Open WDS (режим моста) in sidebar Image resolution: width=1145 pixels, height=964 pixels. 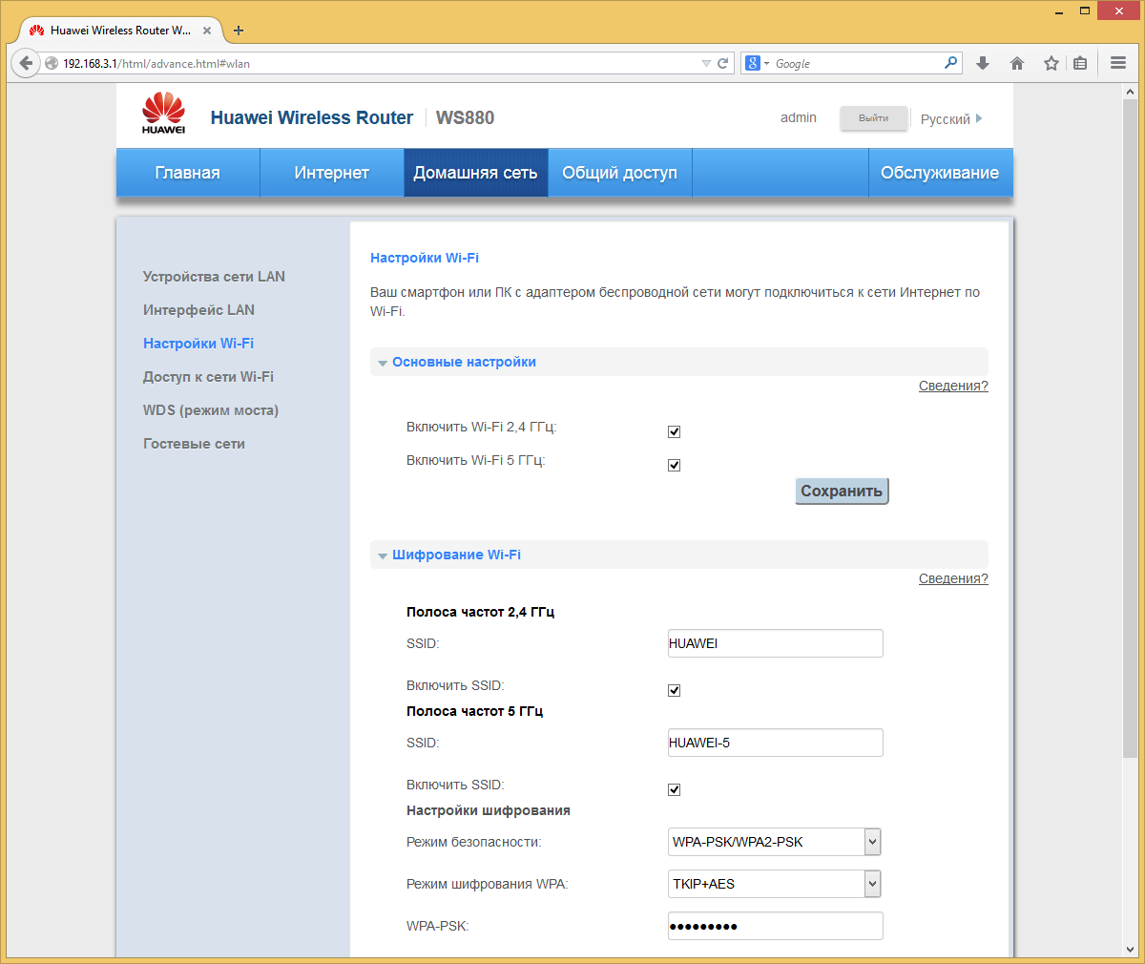coord(211,410)
